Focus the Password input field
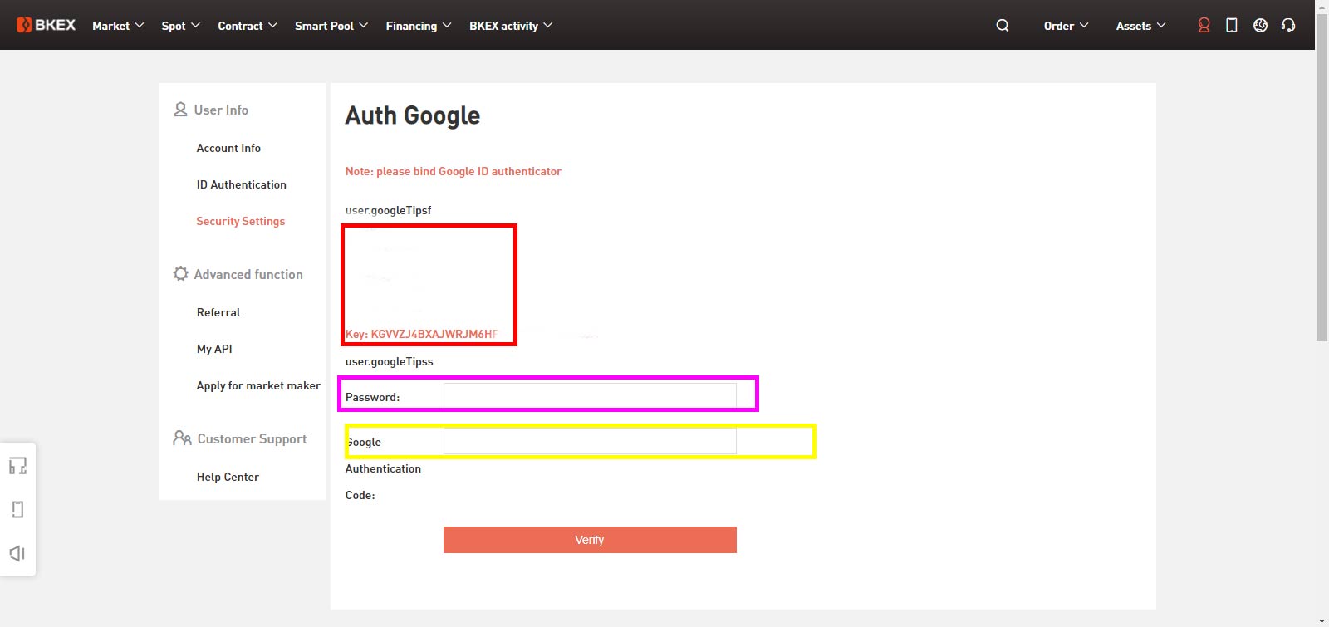The height and width of the screenshot is (627, 1329). 590,396
